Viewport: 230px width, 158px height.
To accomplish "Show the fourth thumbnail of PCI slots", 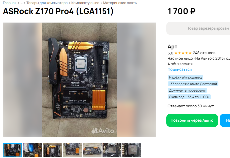I will tap(72, 150).
